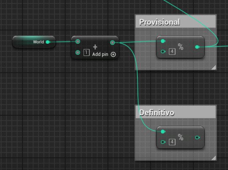Image resolution: width=228 pixels, height=170 pixels.
Task: Select the % symbol in Provisional node
Action: click(181, 47)
